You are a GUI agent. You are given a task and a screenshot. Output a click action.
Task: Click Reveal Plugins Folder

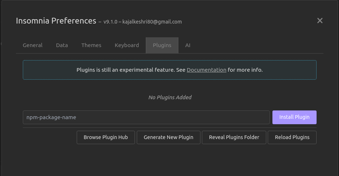(x=234, y=137)
